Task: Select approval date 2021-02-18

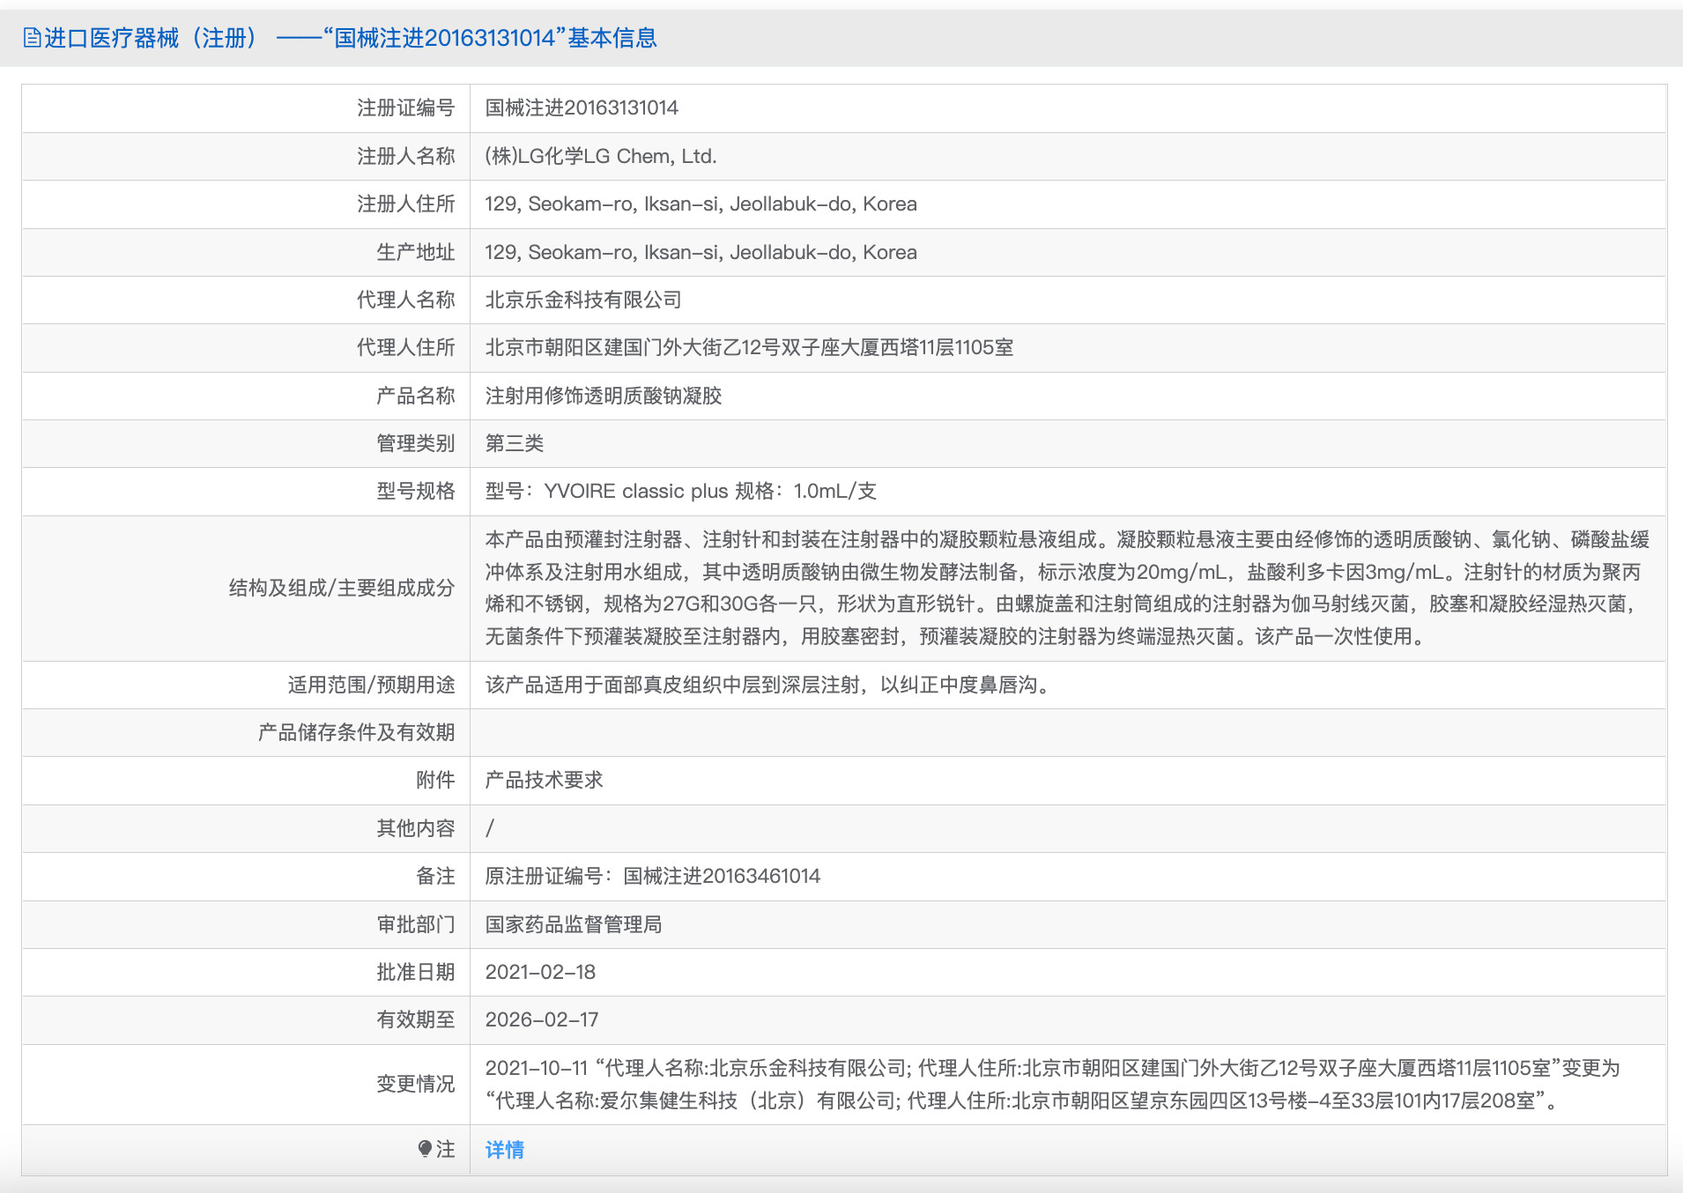Action: pyautogui.click(x=540, y=972)
